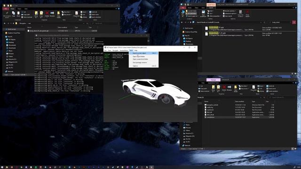
Task: Click Open file location in search Explorer
Action: (x=240, y=14)
